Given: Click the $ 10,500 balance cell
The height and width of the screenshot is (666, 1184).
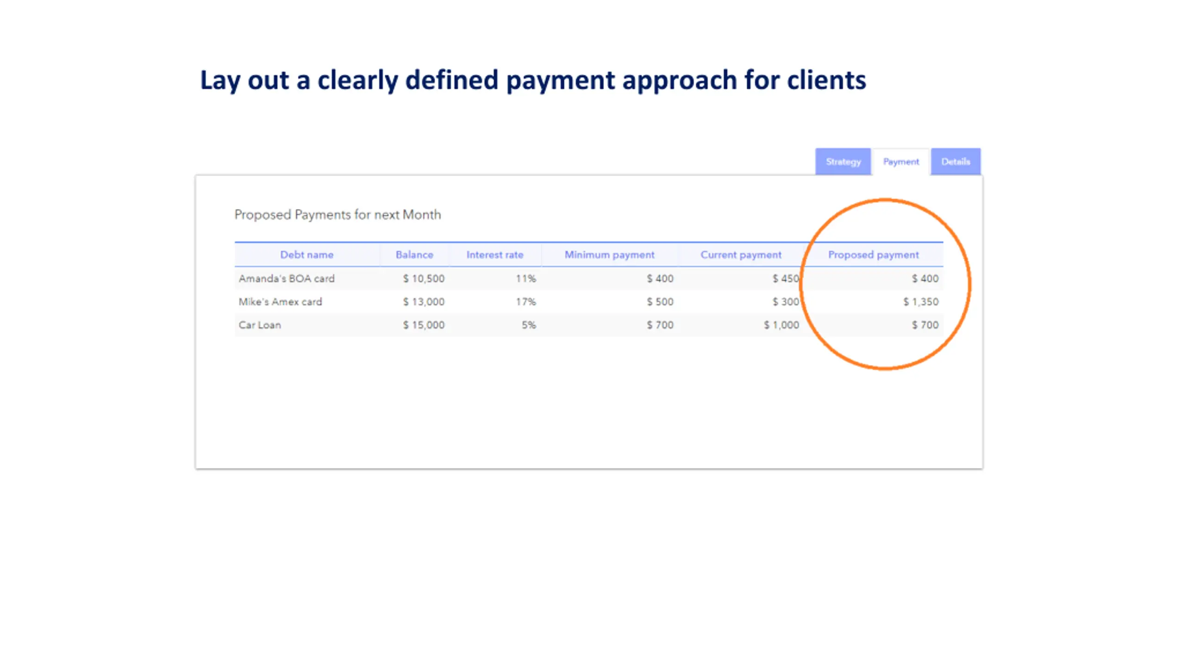Looking at the screenshot, I should 423,278.
